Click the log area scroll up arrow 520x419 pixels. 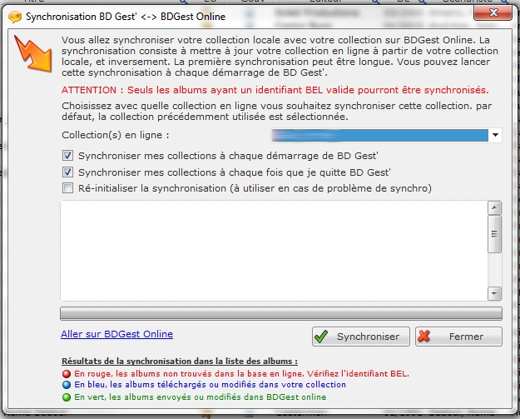(x=494, y=208)
